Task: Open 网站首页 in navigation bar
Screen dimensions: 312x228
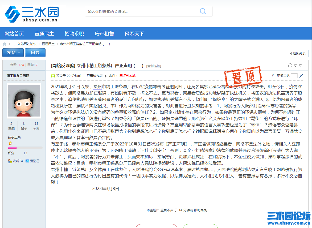Action: pyautogui.click(x=14, y=34)
